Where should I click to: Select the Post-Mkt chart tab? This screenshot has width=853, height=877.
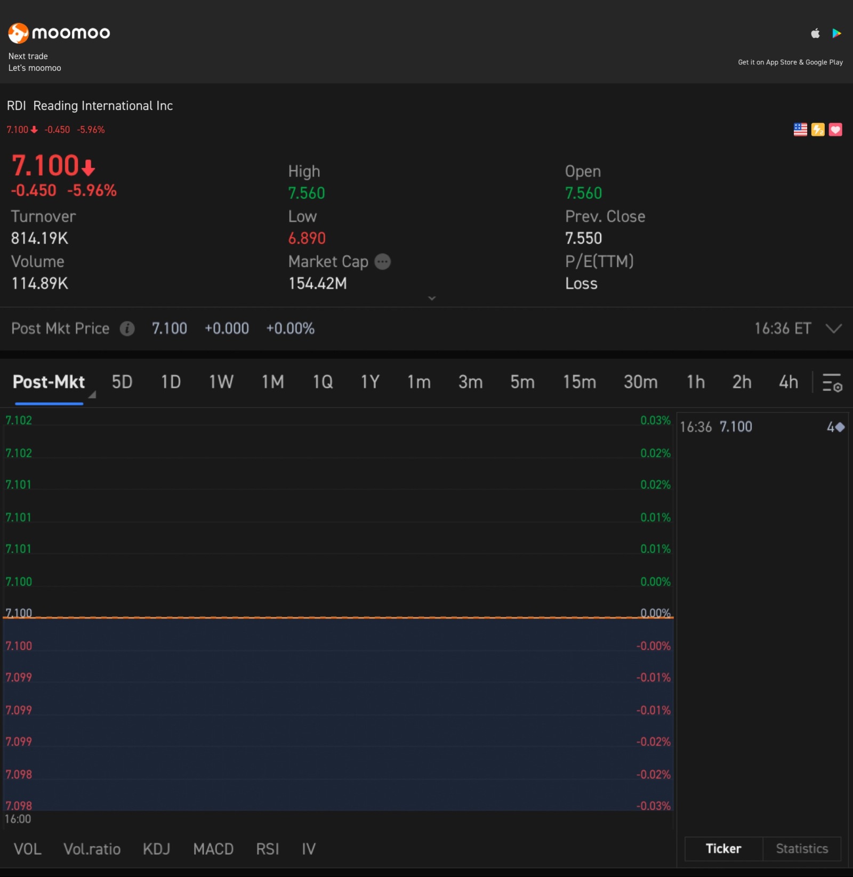point(49,382)
